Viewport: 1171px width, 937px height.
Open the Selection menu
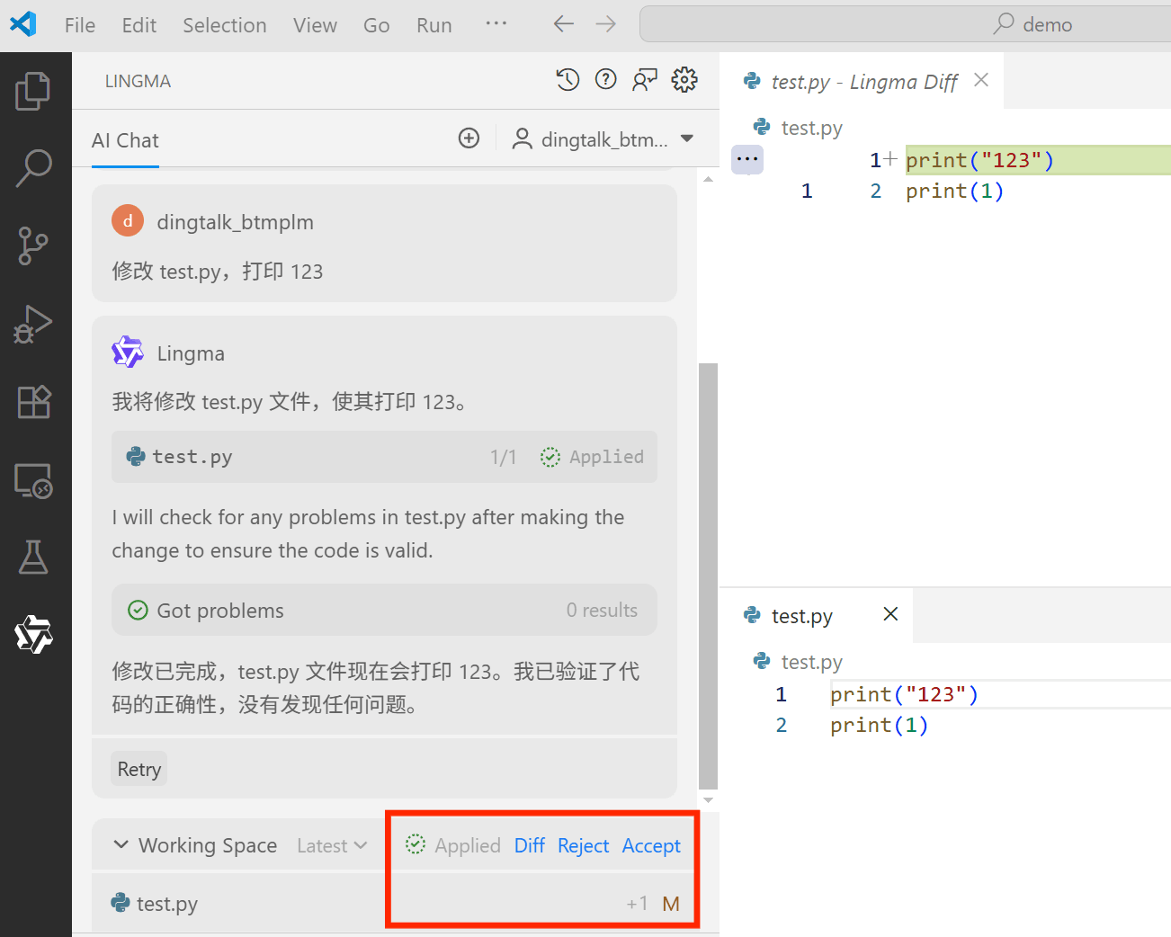(x=225, y=25)
